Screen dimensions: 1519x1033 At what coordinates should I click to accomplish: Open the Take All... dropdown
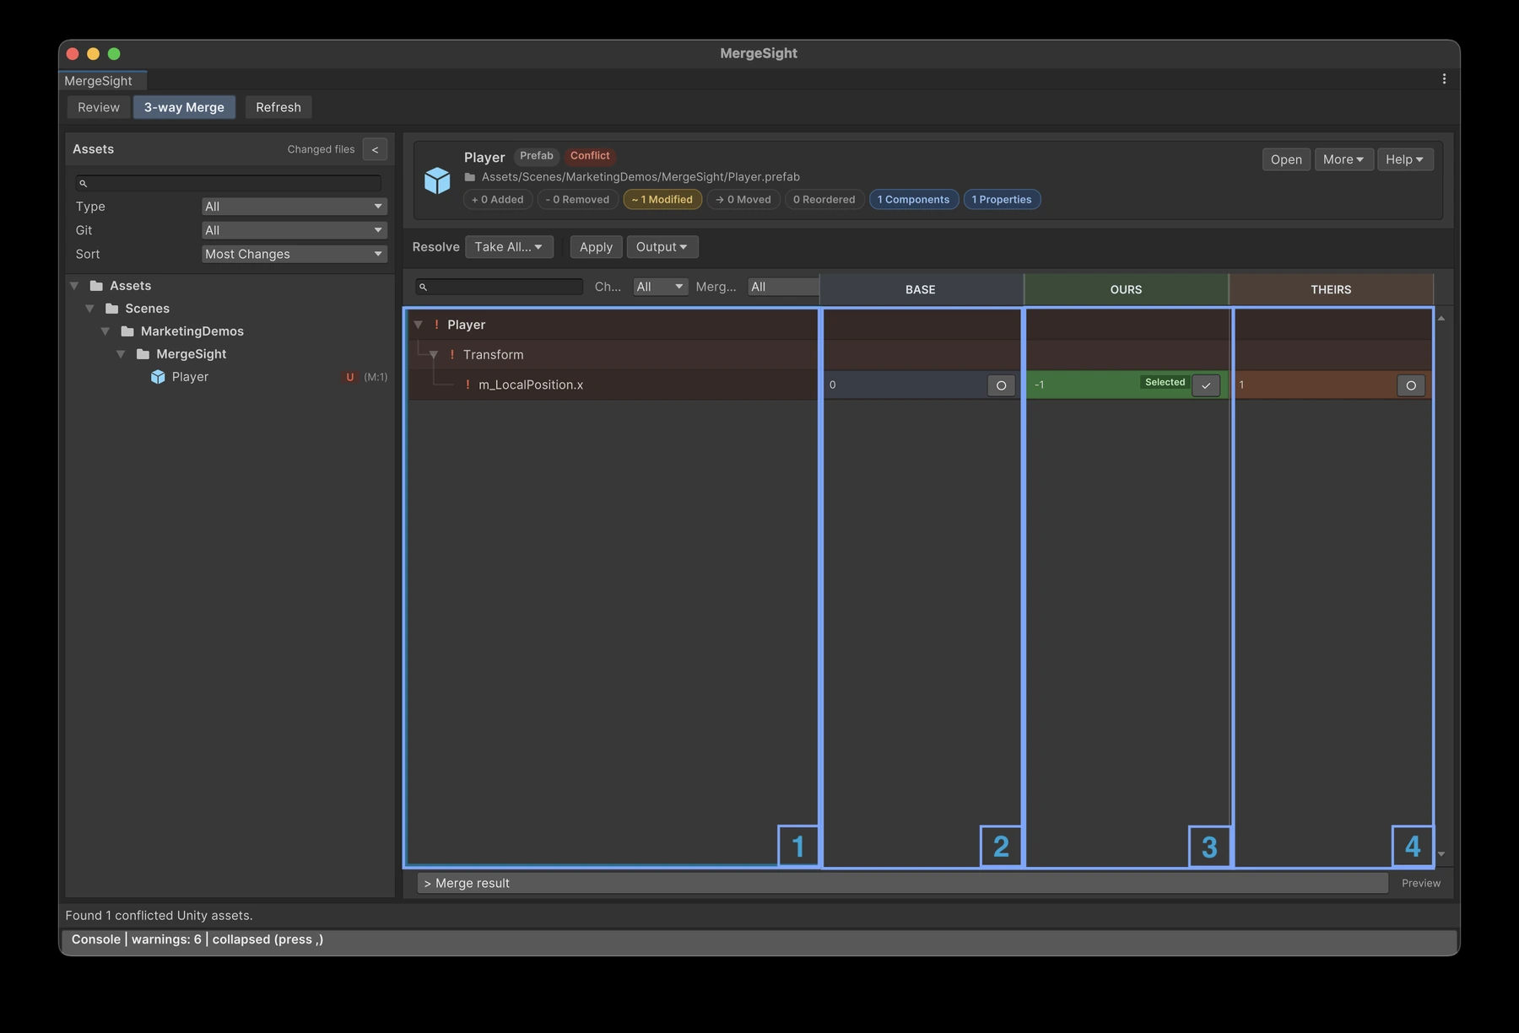509,247
